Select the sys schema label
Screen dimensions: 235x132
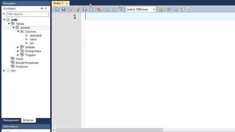tap(13, 70)
